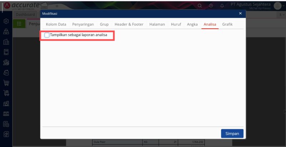286x147 pixels.
Task: Open the bank building sidebar module
Action: (6, 63)
